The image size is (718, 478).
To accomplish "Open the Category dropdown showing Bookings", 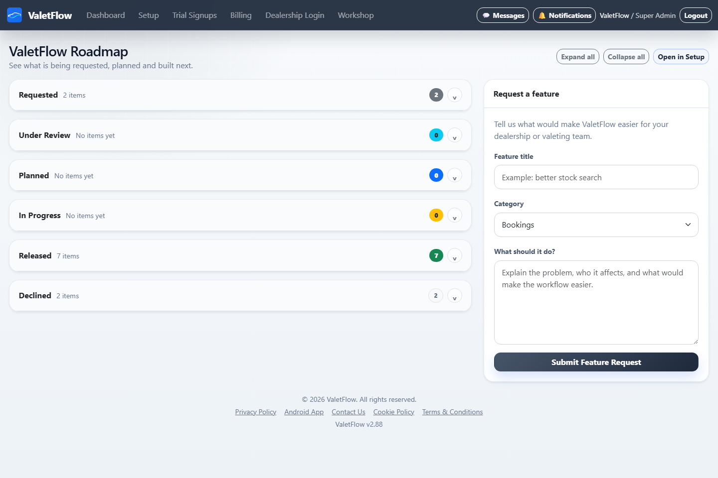I will [596, 225].
